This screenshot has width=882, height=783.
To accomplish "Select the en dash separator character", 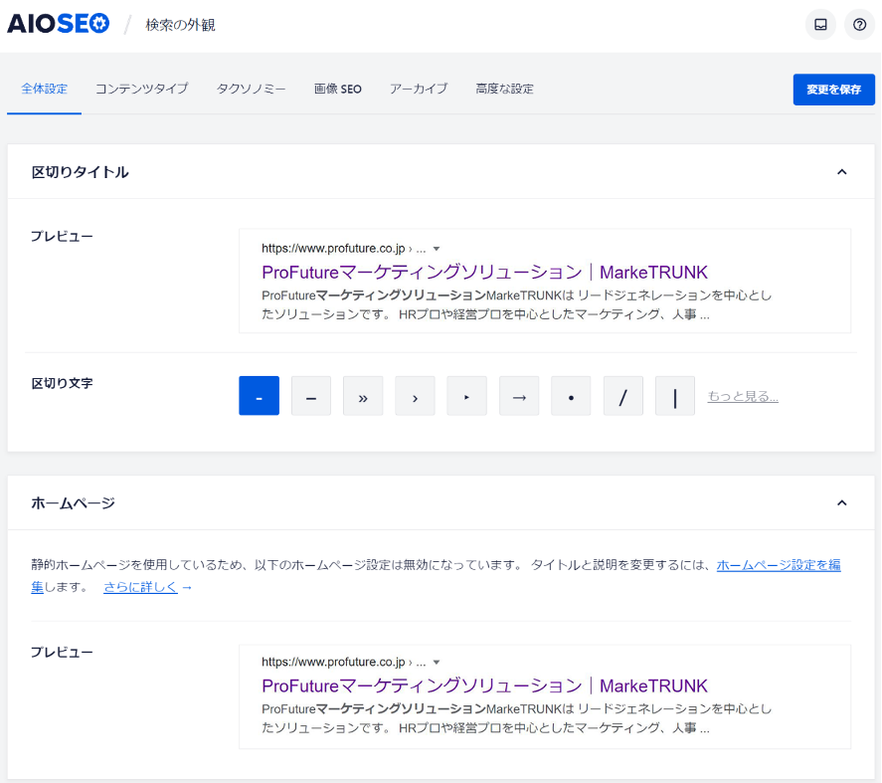I will point(311,396).
